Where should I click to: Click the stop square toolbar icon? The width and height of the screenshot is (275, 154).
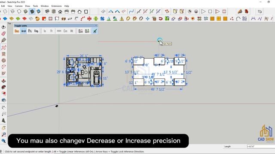(x=210, y=12)
